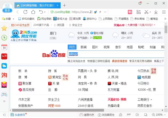Viewport: 168px width, 118px height.
Task: Open the downloads icon in toolbar
Action: click(x=156, y=12)
